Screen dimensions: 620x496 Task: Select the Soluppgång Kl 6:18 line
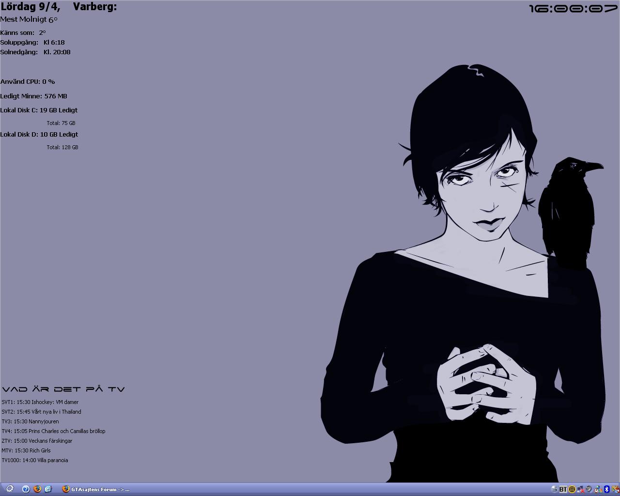click(x=32, y=43)
